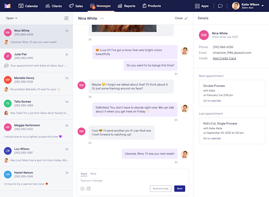
Task: Click the chat bubble icon in top bar
Action: point(220,6)
